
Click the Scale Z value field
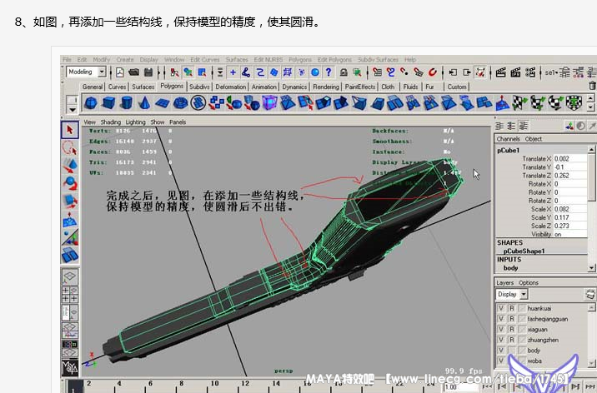click(x=570, y=226)
